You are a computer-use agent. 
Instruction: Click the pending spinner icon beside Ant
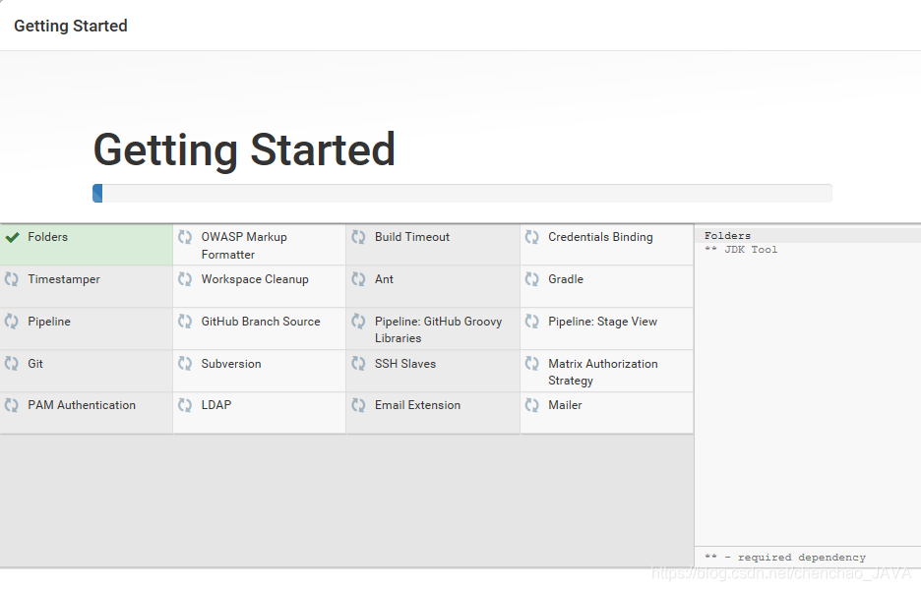358,279
